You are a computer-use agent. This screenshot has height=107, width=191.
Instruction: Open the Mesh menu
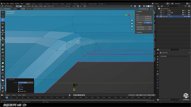click(x=36, y=6)
